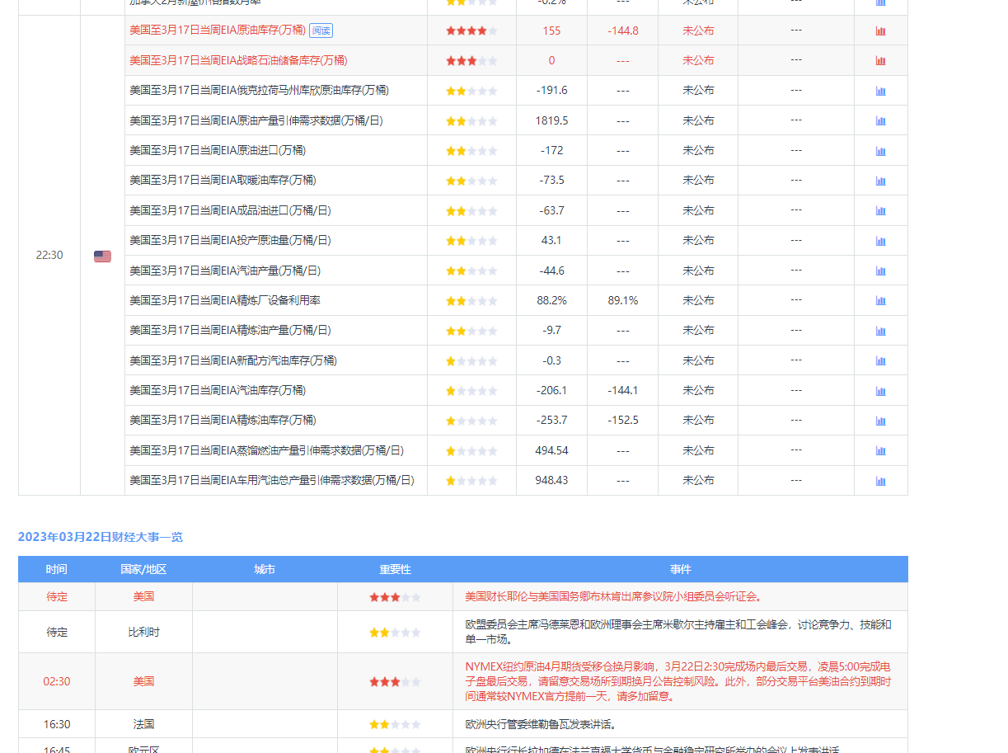Select forecast -152.5 in EIA精炼油库存 row
This screenshot has width=1008, height=753.
click(x=622, y=420)
